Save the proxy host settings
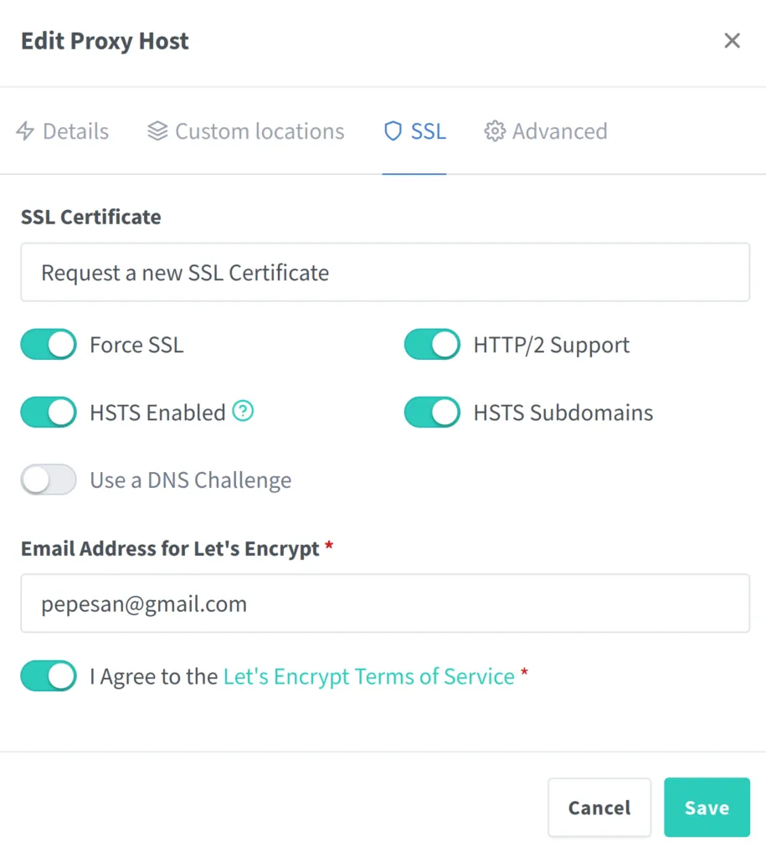The height and width of the screenshot is (857, 766). pos(707,808)
